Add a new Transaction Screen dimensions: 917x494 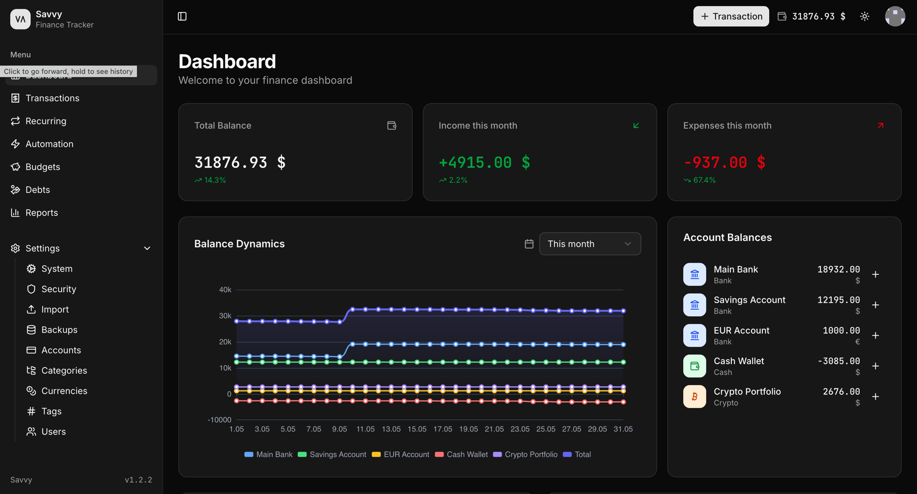coord(731,16)
